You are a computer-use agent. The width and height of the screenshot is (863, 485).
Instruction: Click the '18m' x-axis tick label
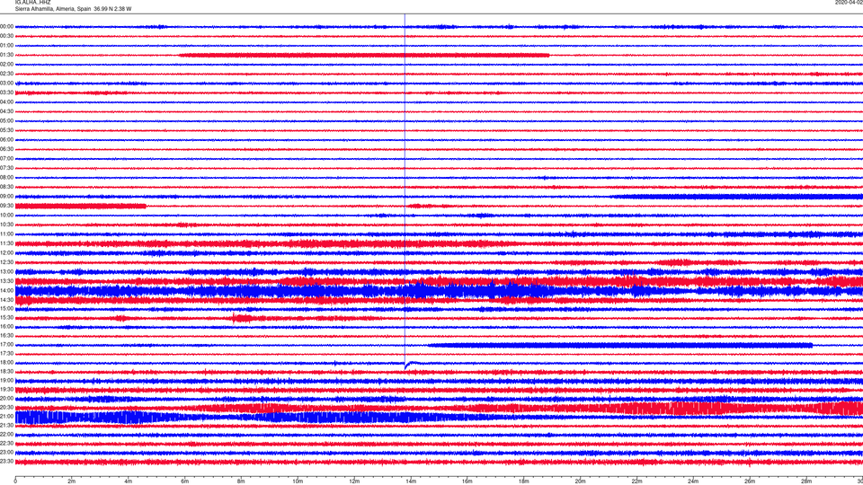pos(523,481)
